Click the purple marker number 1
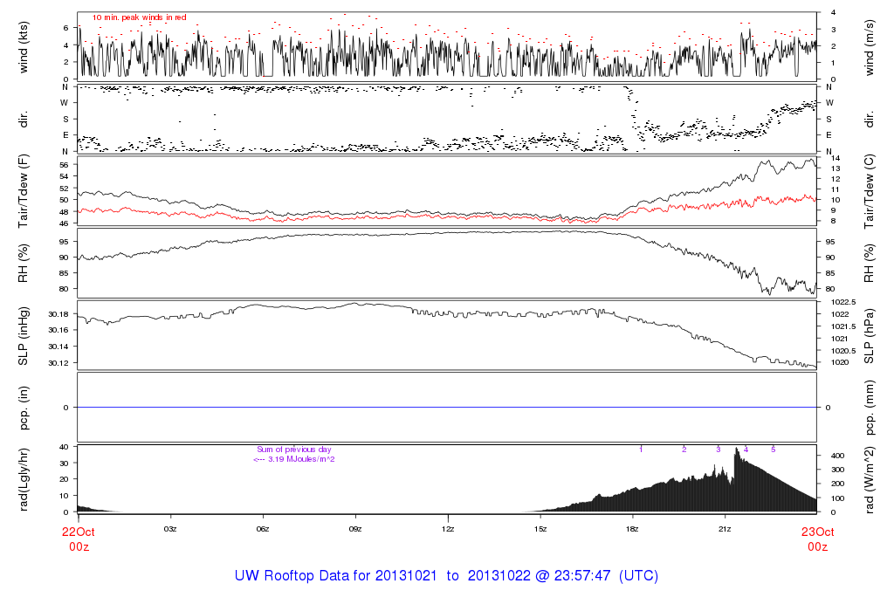Image resolution: width=894 pixels, height=611 pixels. click(641, 449)
